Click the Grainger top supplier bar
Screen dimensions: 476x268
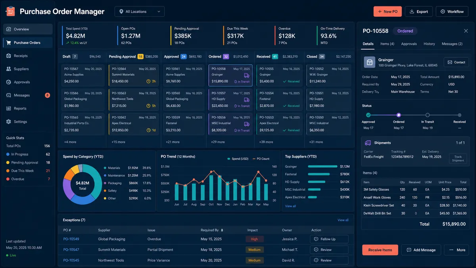(322, 167)
